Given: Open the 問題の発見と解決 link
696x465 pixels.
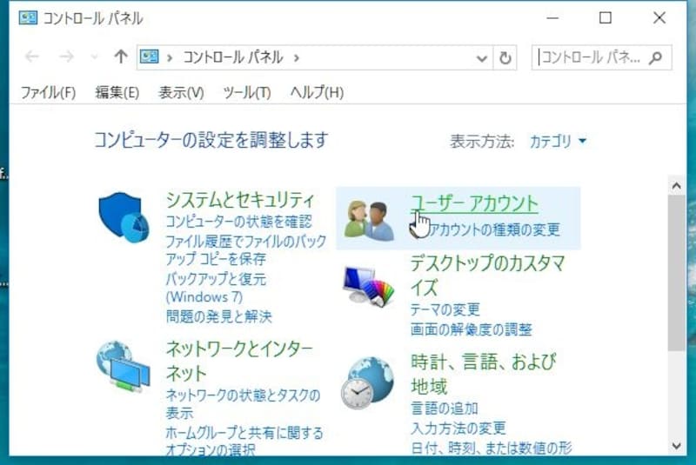Looking at the screenshot, I should 219,316.
